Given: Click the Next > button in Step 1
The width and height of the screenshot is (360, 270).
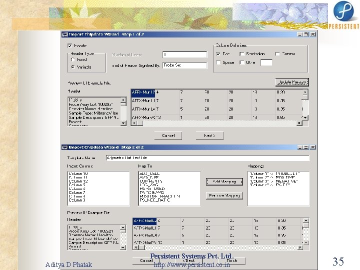Looking at the screenshot, I should (209, 135).
